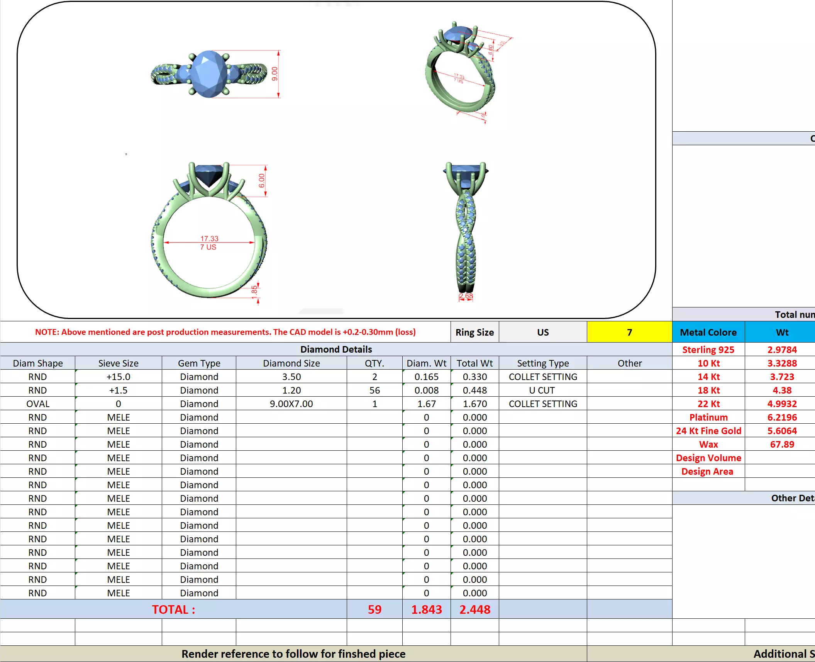This screenshot has width=815, height=662.
Task: Click the OVAL diam shape cell
Action: tap(38, 404)
